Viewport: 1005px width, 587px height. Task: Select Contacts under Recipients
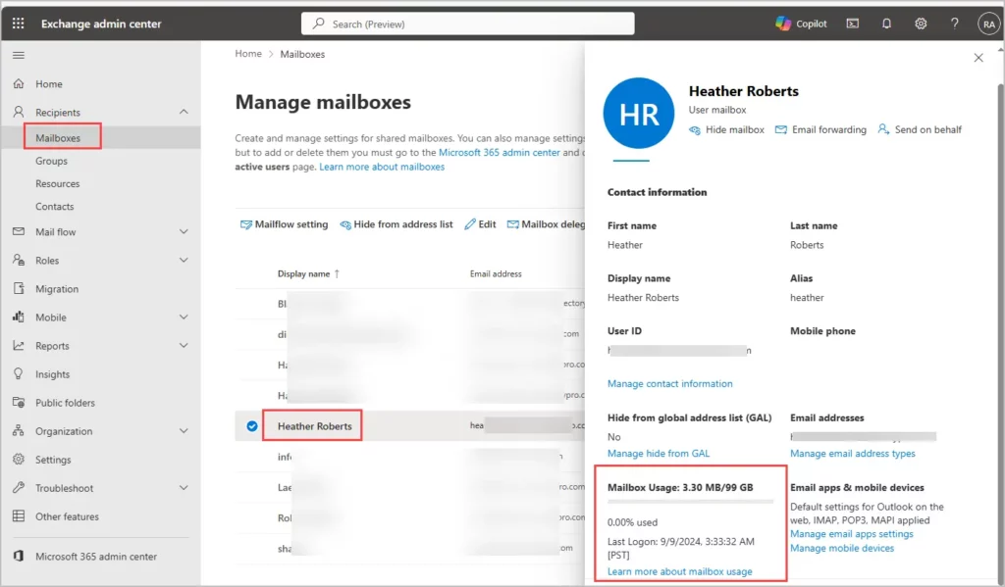pos(55,207)
